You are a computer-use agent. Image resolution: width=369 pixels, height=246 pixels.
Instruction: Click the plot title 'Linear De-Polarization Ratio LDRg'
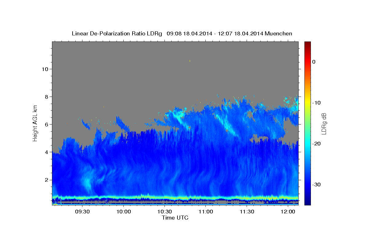click(117, 34)
